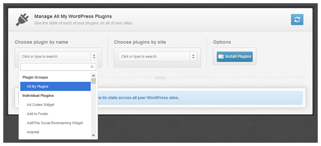
Task: Click the dropdown list scrollbar thumb
Action: pyautogui.click(x=94, y=81)
